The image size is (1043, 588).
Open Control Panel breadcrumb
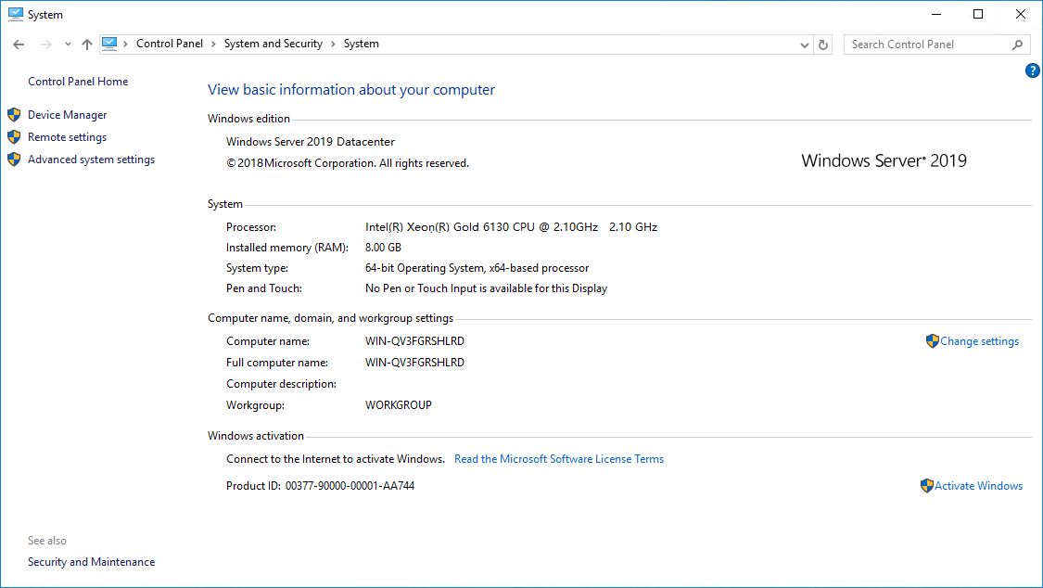pos(170,44)
